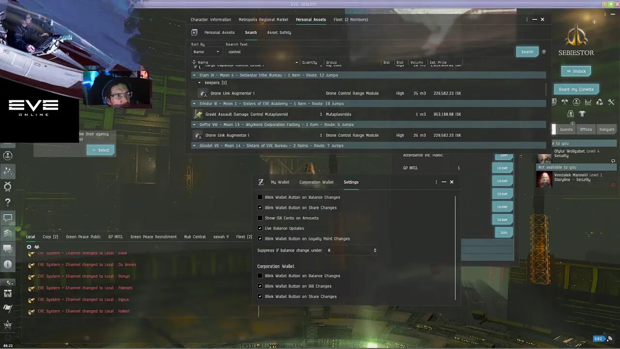
Task: Switch to Metropolis Regional Market tab
Action: click(263, 19)
